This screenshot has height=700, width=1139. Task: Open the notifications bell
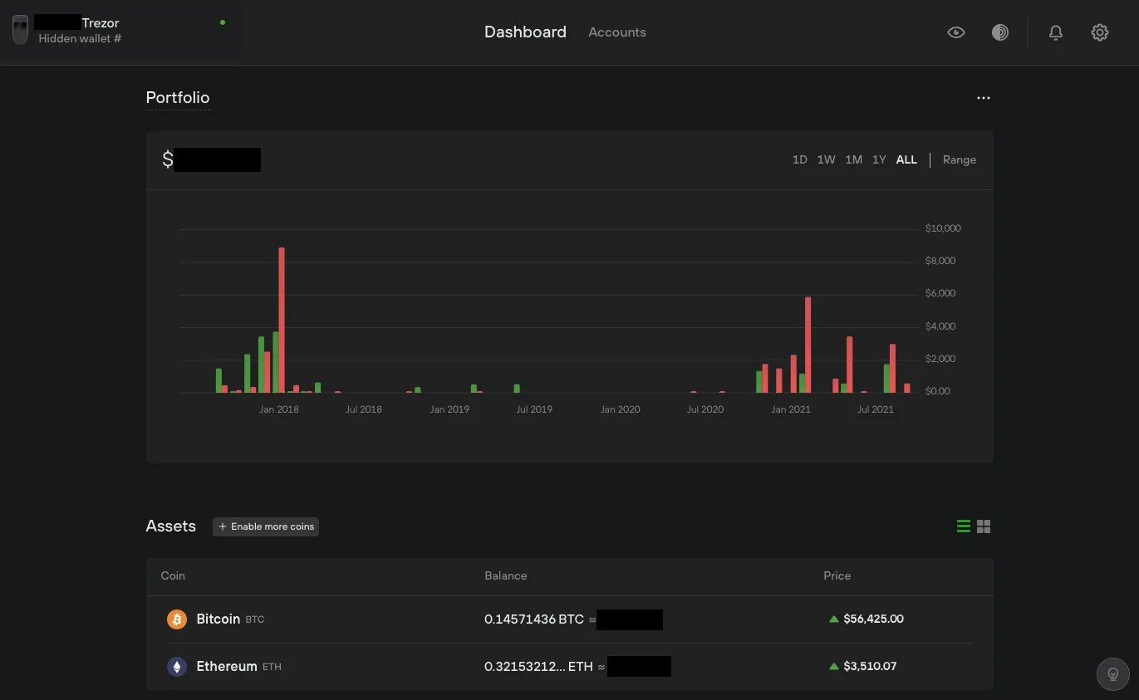1056,32
